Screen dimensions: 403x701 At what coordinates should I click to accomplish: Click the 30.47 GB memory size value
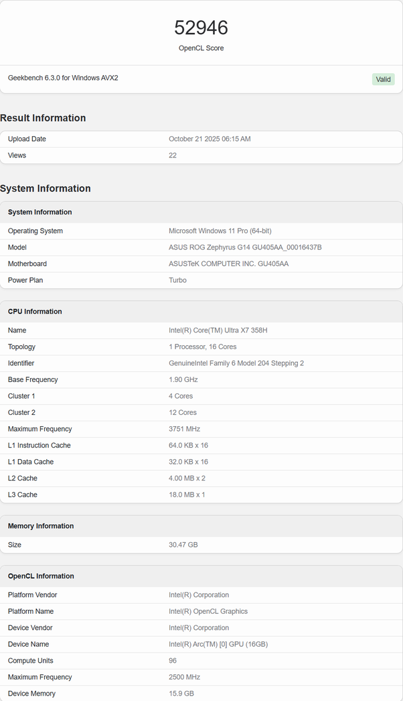[x=183, y=545]
